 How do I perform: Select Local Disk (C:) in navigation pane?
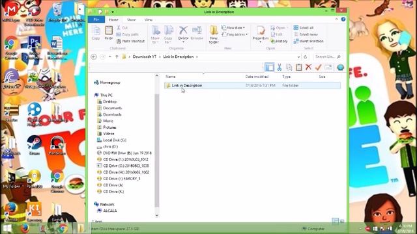pos(111,140)
